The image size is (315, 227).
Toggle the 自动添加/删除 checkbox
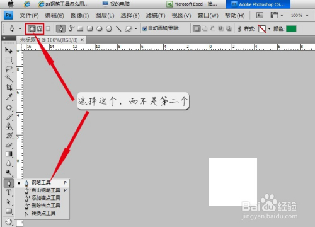(x=144, y=28)
